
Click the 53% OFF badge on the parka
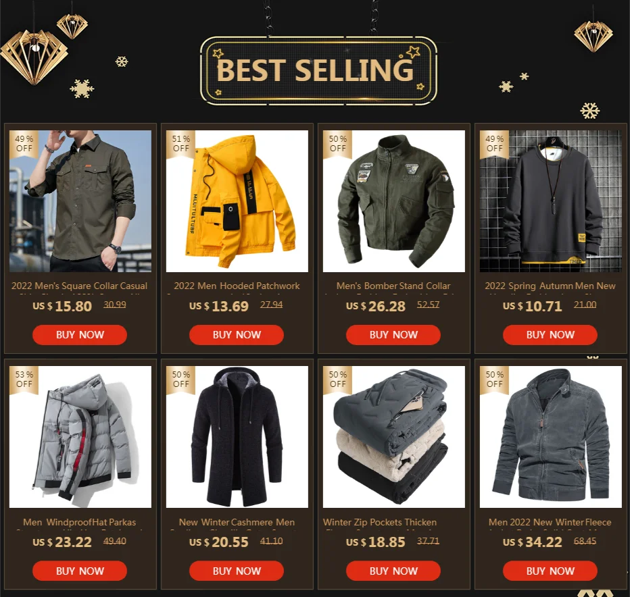pos(24,380)
